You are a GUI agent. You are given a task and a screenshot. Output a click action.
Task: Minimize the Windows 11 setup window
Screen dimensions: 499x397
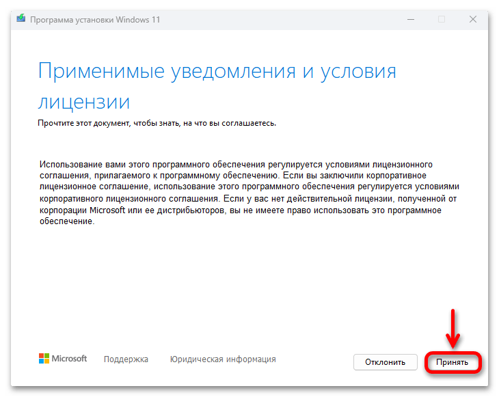pos(411,19)
